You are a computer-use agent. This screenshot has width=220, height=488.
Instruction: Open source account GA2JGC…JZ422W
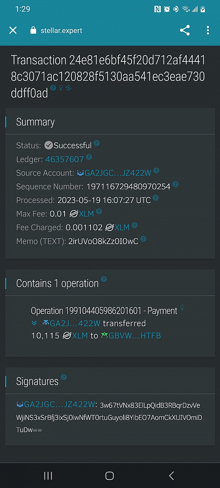114,173
